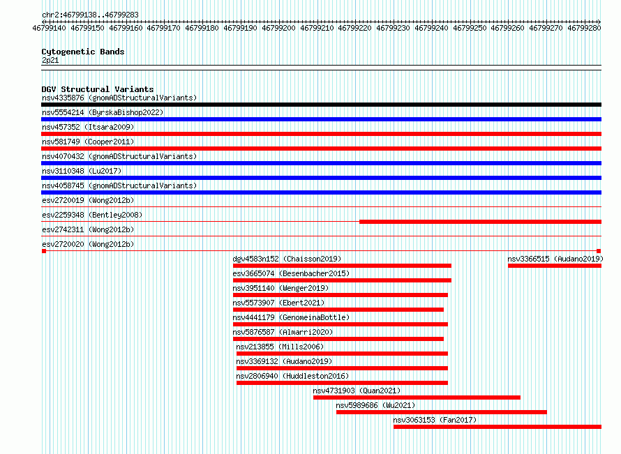This screenshot has height=454, width=621.
Task: Click the red esv3665074 variant bar
Action: pos(342,280)
